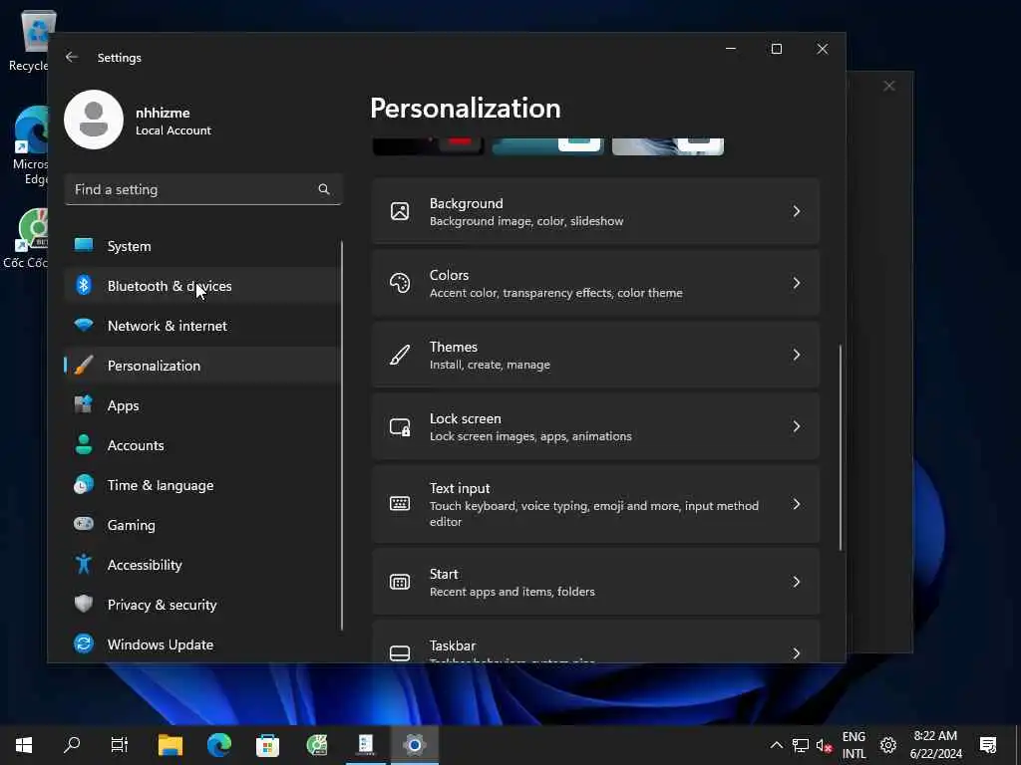Open Task View on the taskbar

120,745
